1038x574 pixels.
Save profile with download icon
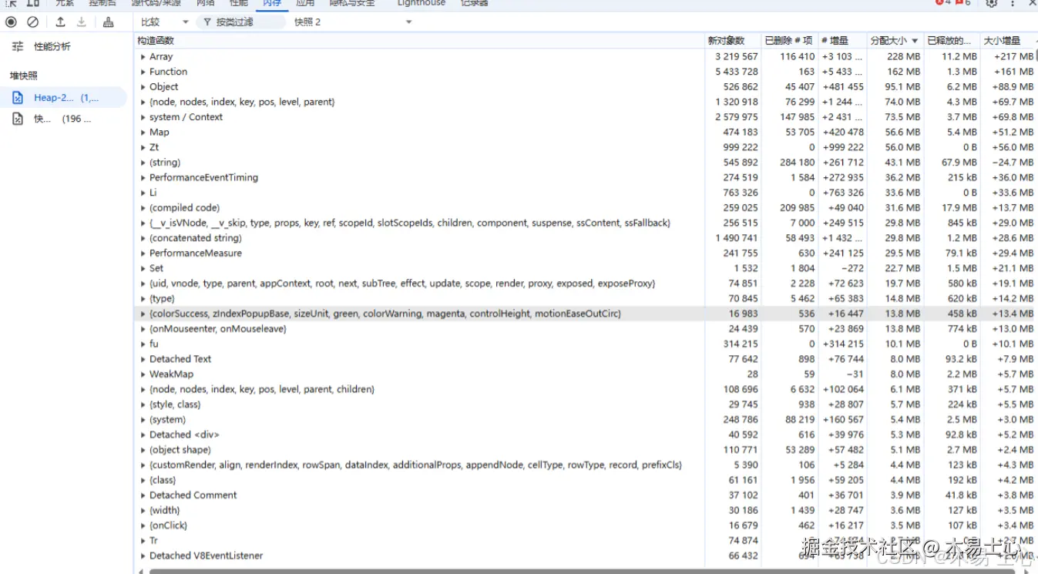click(82, 22)
